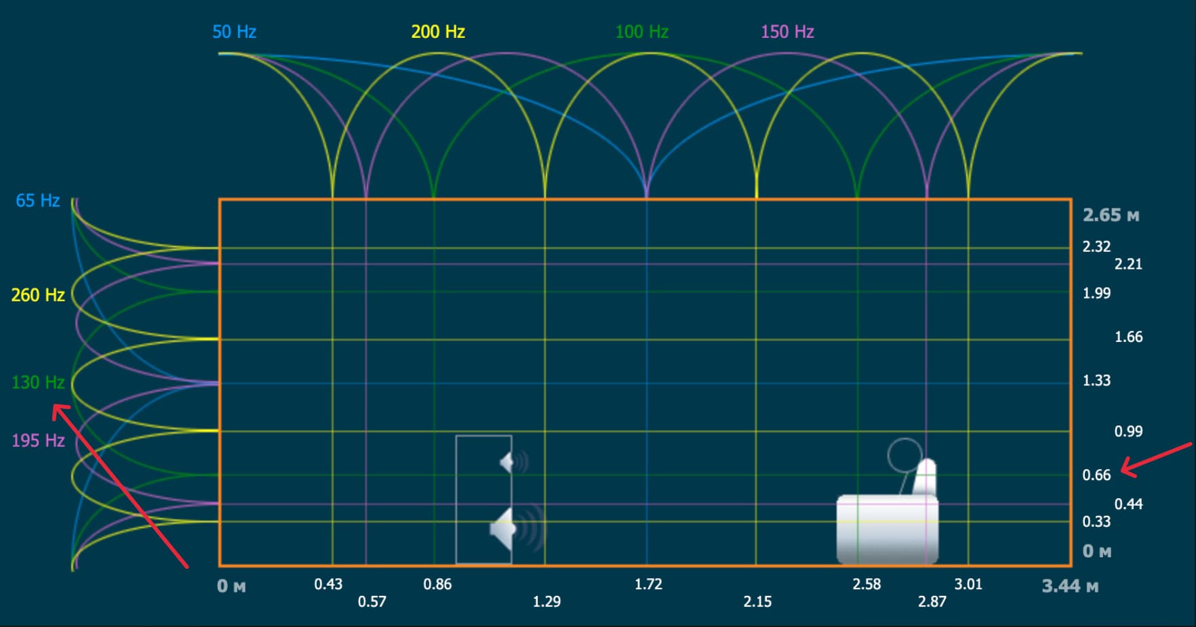Click the white sofa seat
The width and height of the screenshot is (1196, 627).
(887, 529)
